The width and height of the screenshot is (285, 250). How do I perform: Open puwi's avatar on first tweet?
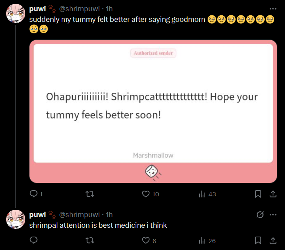tap(16, 14)
